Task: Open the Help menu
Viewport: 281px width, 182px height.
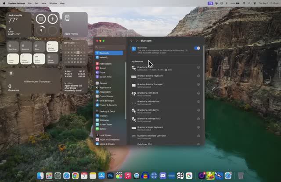Action: (62, 3)
